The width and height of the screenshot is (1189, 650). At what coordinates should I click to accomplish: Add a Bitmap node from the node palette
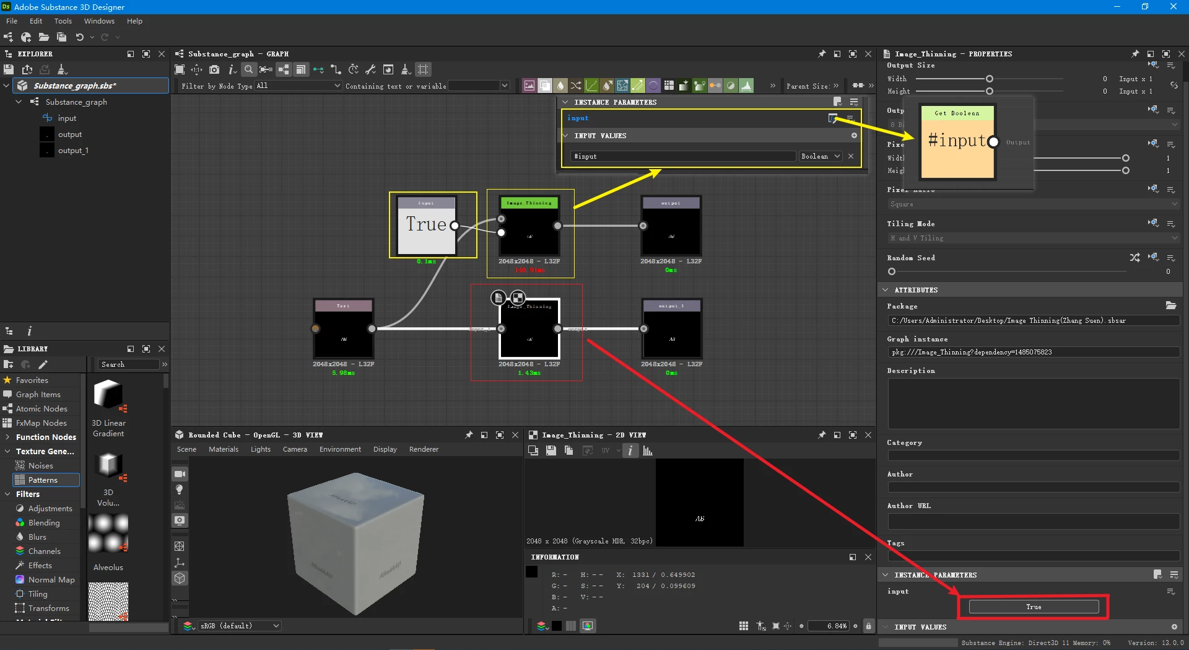[529, 86]
